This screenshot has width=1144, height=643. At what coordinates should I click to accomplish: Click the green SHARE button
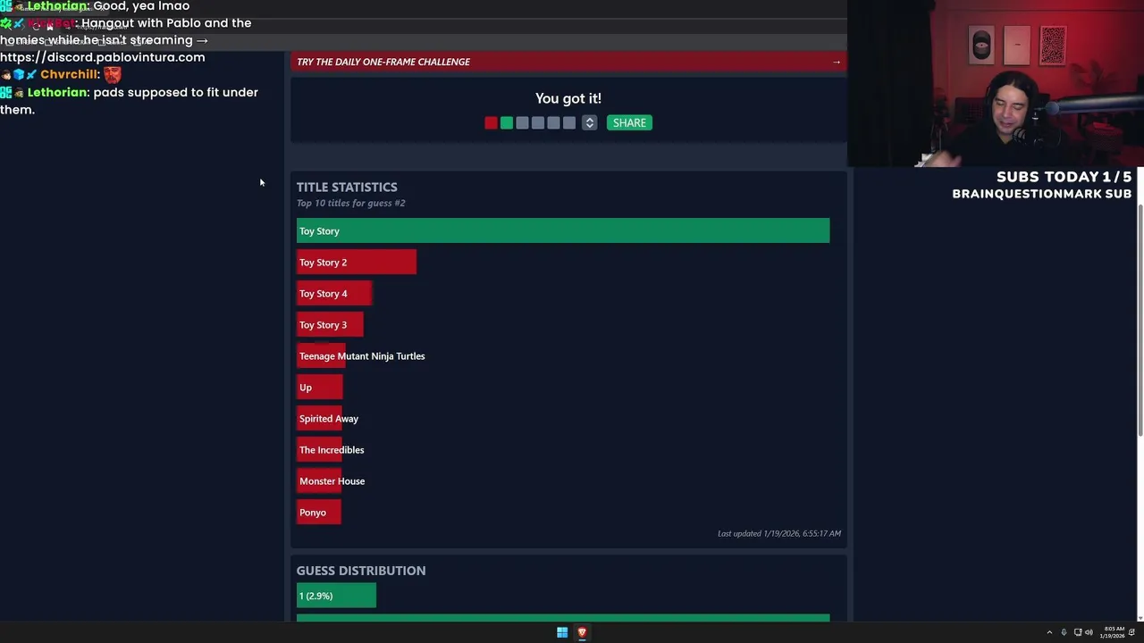coord(629,123)
